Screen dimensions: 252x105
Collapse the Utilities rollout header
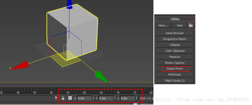[x=175, y=19]
